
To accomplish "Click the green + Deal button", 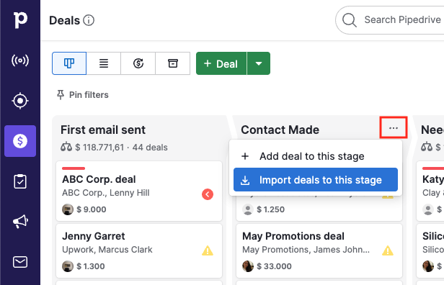I will [221, 63].
